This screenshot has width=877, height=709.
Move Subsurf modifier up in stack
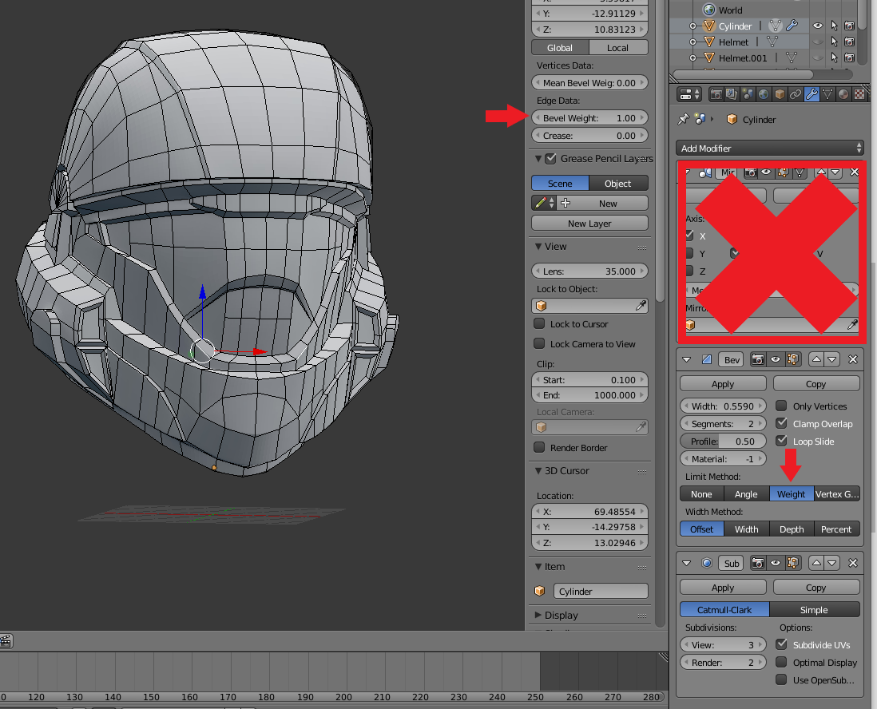click(x=816, y=563)
